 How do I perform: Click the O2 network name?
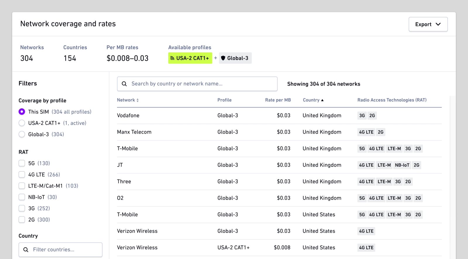click(x=120, y=198)
